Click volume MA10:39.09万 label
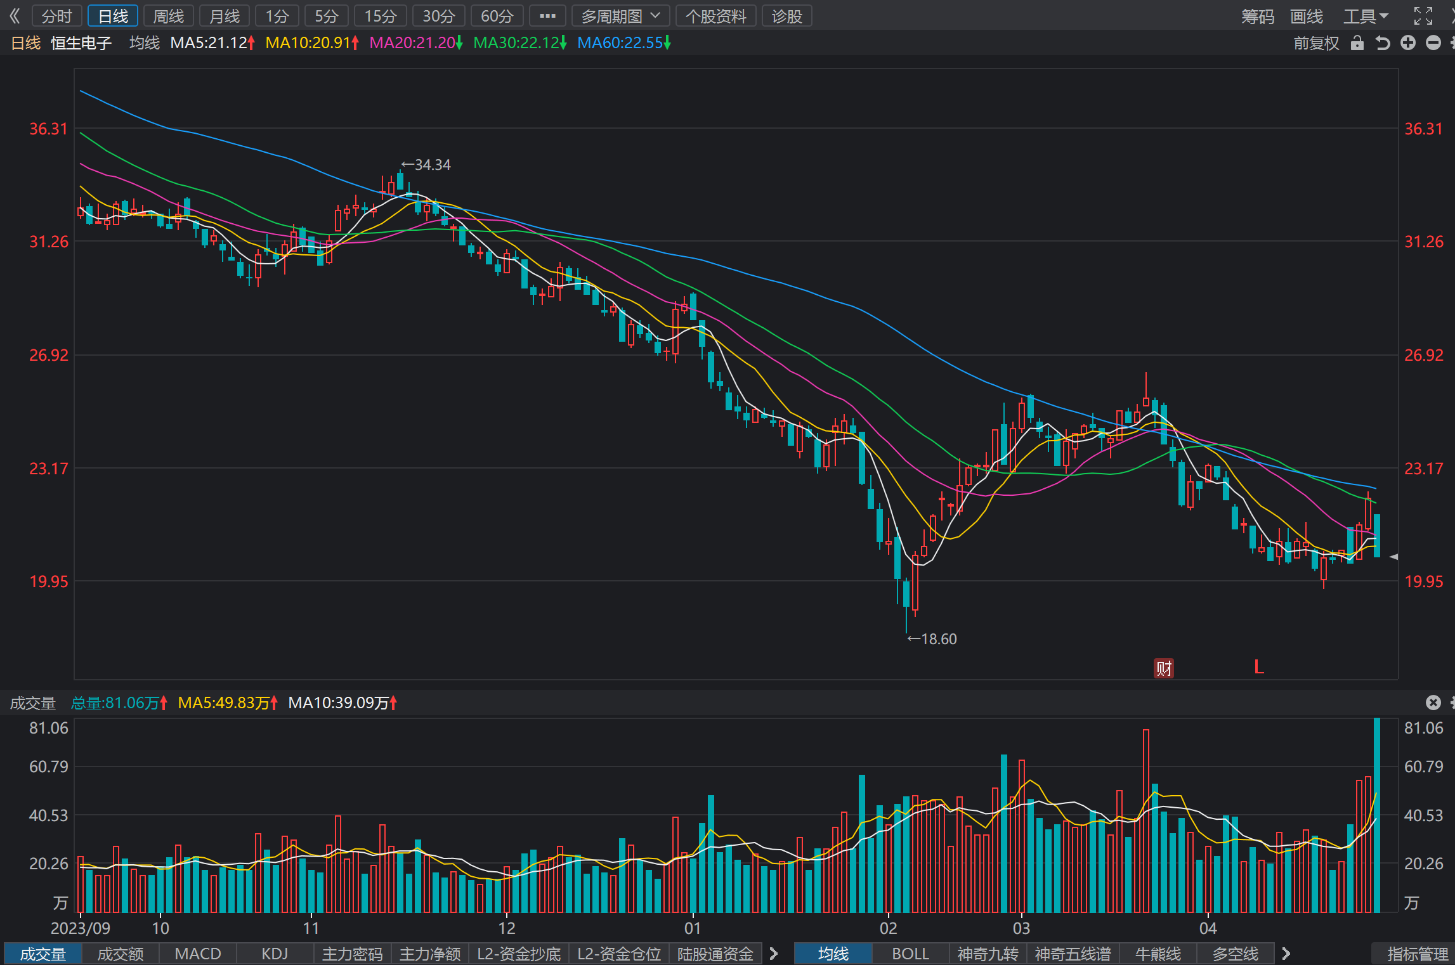1455x965 pixels. click(x=343, y=703)
